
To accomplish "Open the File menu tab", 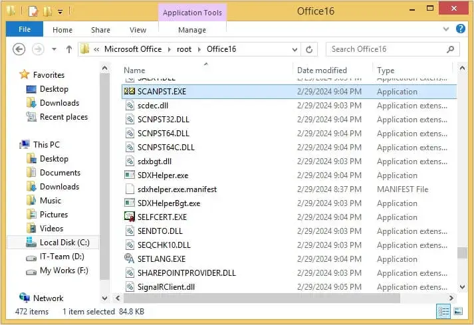I will 25,29.
